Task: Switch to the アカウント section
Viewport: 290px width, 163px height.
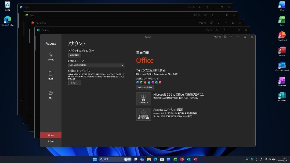Action: pos(50,135)
